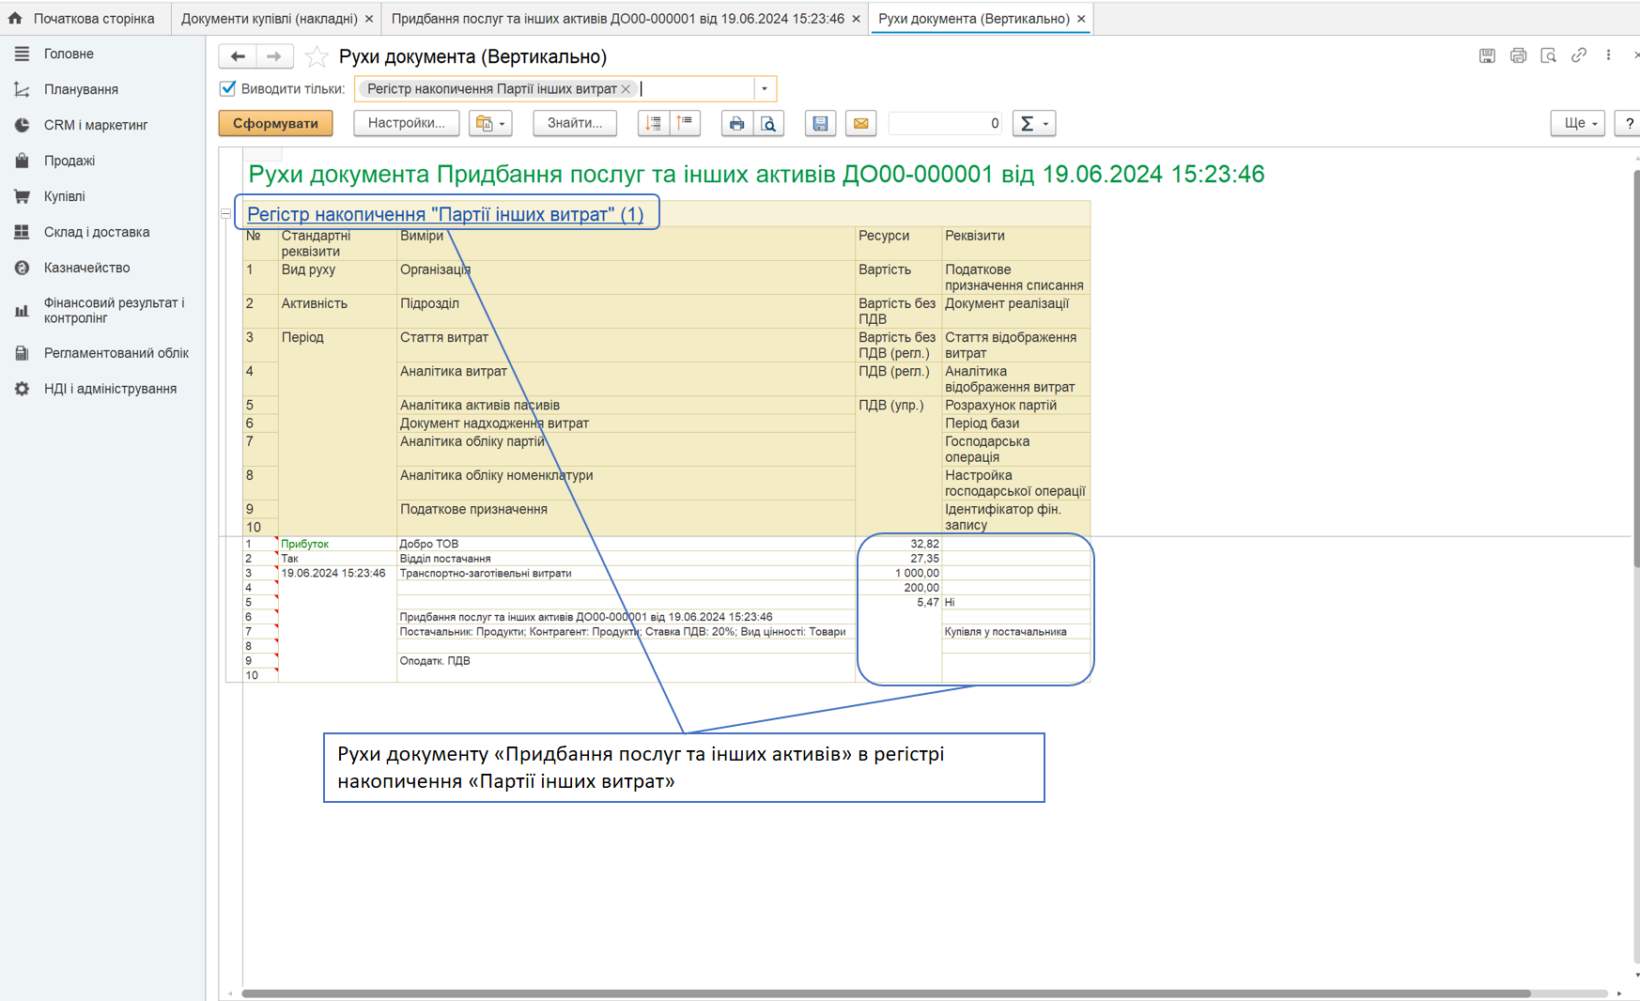This screenshot has height=1001, width=1640.
Task: Open toolbar print preview magnifier icon
Action: [x=768, y=123]
